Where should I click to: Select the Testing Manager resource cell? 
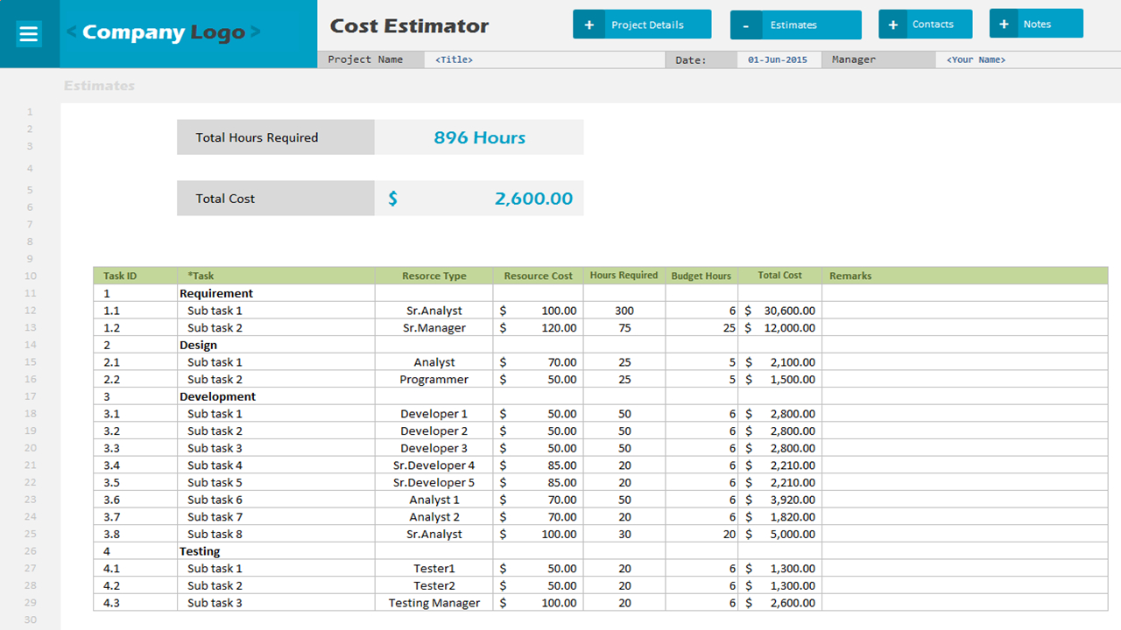434,603
